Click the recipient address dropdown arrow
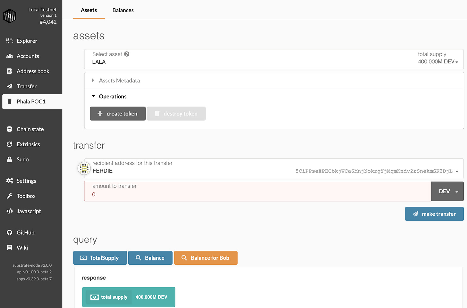The image size is (467, 308). [x=457, y=171]
